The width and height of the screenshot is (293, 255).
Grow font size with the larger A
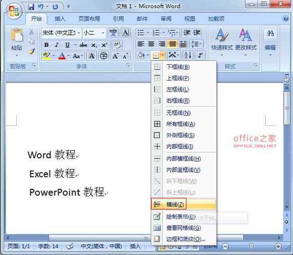[x=116, y=56]
